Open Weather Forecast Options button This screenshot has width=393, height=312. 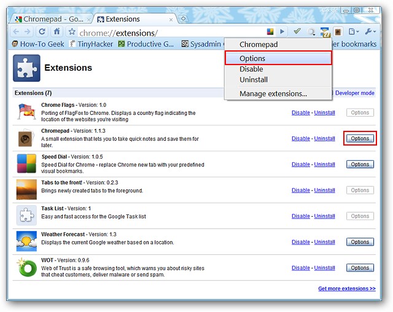[x=360, y=242]
